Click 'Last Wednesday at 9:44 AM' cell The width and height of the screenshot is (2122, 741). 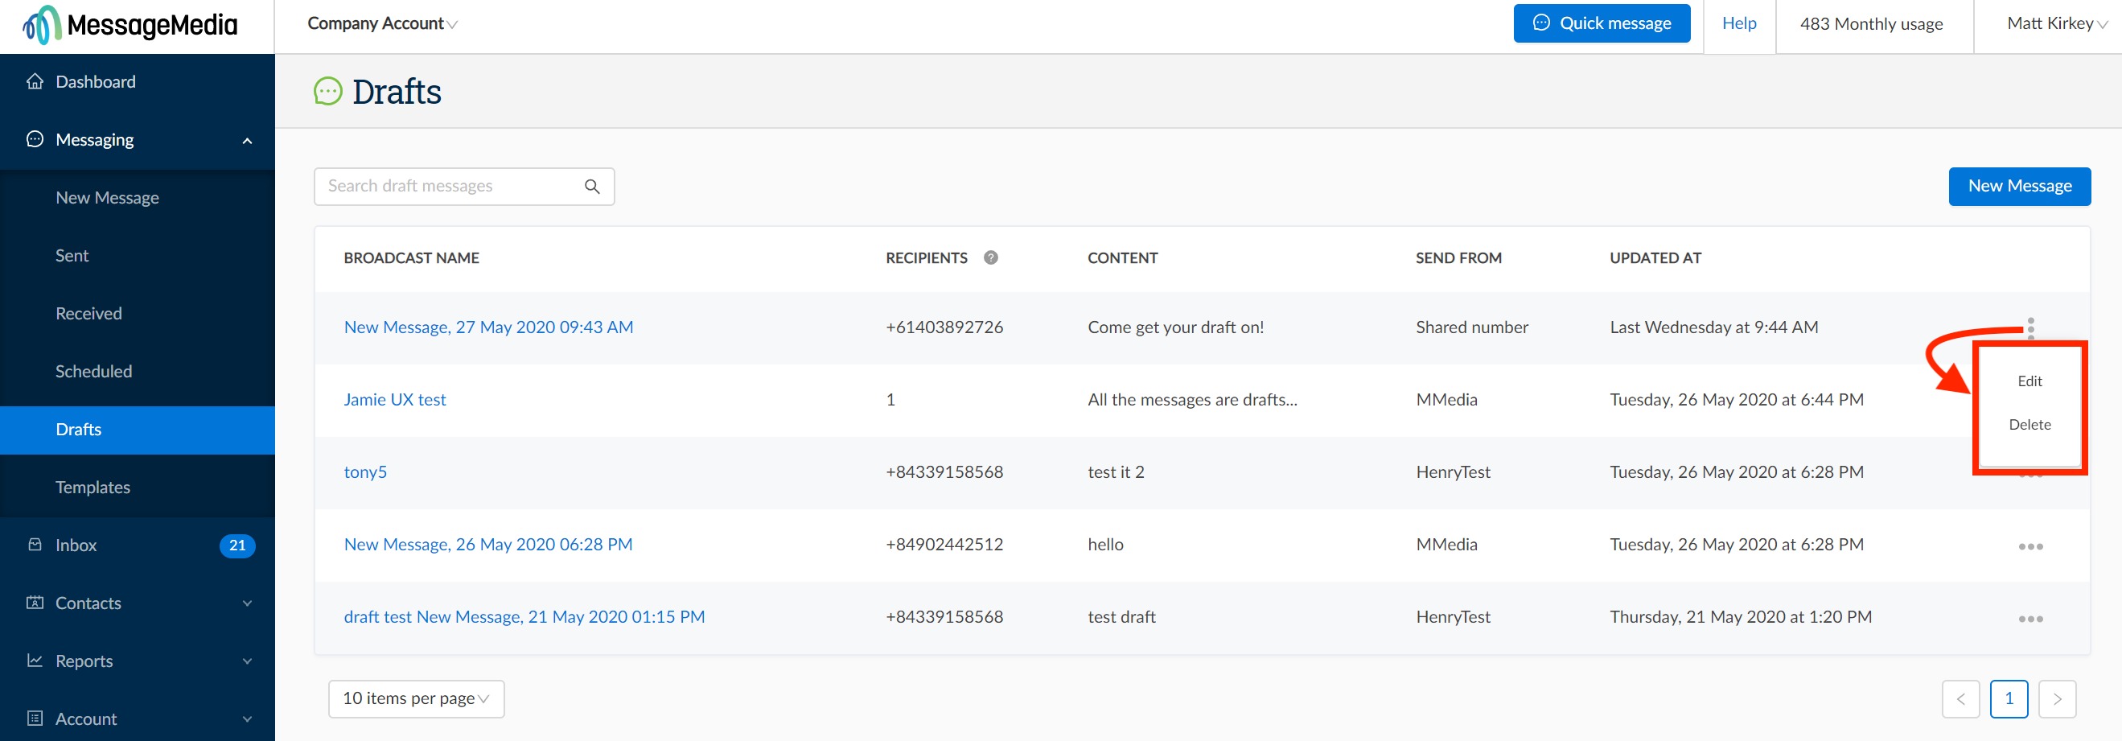(x=1713, y=327)
